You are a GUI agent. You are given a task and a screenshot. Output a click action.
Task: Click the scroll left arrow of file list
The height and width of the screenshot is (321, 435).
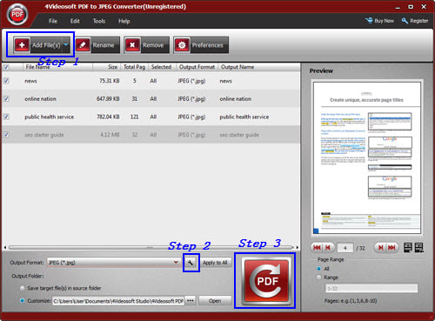coord(5,247)
